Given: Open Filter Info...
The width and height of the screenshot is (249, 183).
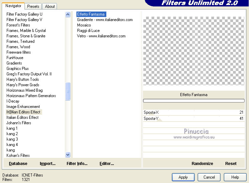Looking at the screenshot, I should point(77,164).
